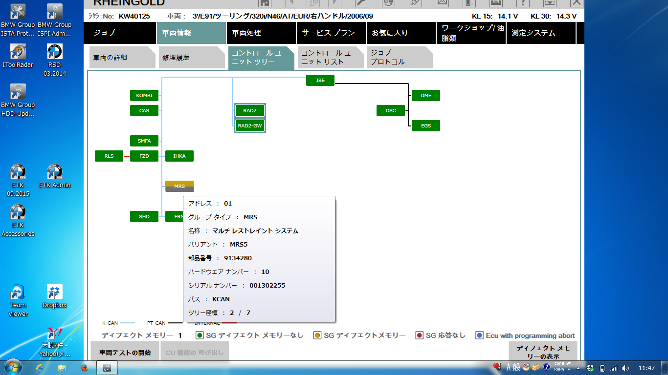
Task: Select the DME control unit node
Action: [x=425, y=96]
